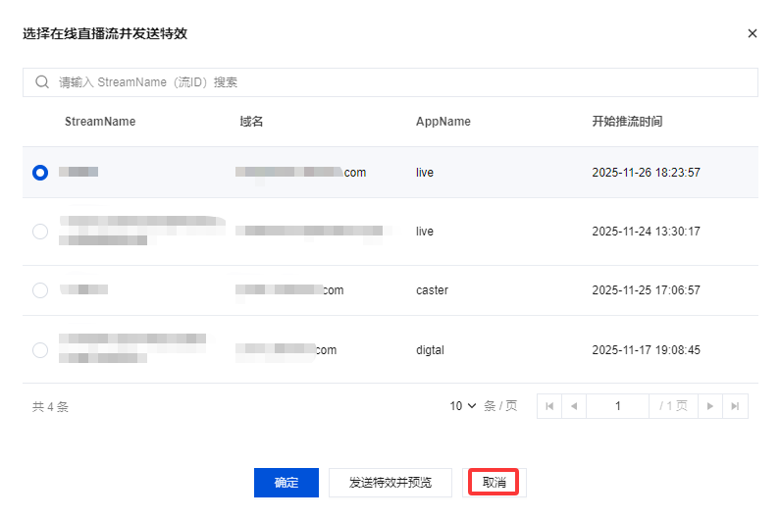Click the page number input box
This screenshot has height=520, width=781.
pyautogui.click(x=617, y=406)
